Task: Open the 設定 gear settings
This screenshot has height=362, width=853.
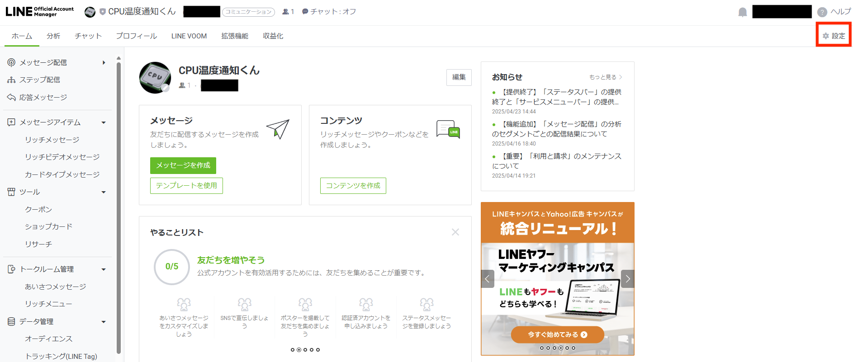Action: [x=834, y=36]
